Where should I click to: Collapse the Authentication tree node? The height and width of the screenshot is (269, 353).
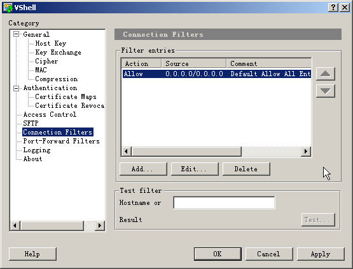click(x=16, y=88)
